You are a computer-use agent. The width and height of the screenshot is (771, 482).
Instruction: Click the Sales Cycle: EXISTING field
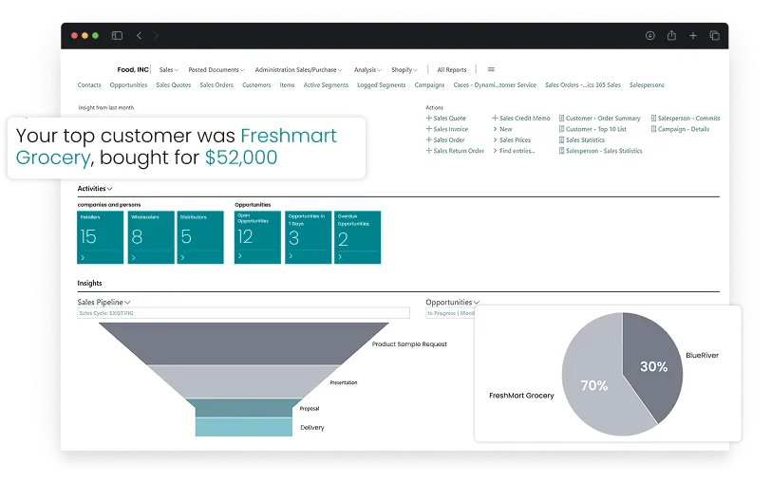click(243, 313)
